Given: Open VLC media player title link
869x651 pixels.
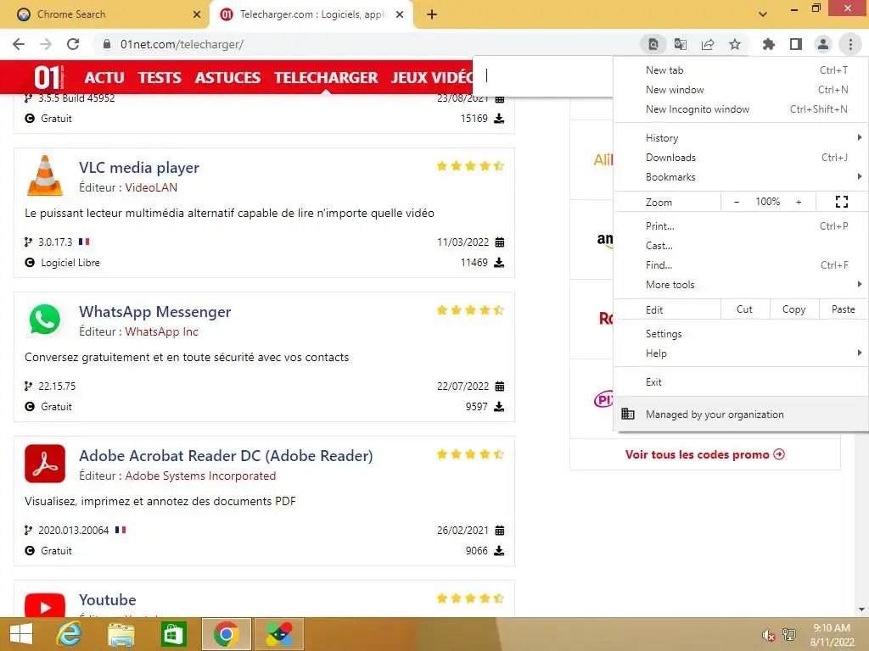Looking at the screenshot, I should [139, 168].
